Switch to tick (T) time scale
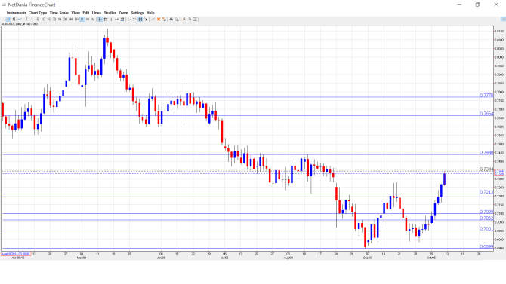The height and width of the screenshot is (284, 506). (26, 20)
